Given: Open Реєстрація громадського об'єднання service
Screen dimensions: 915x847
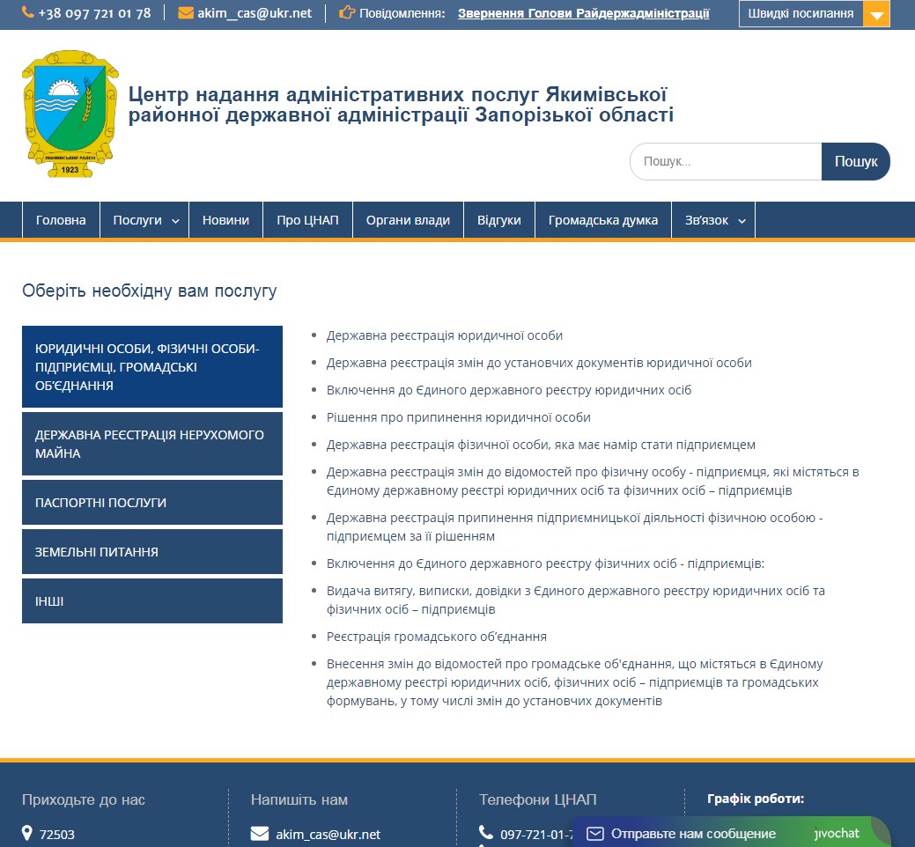Looking at the screenshot, I should [437, 637].
